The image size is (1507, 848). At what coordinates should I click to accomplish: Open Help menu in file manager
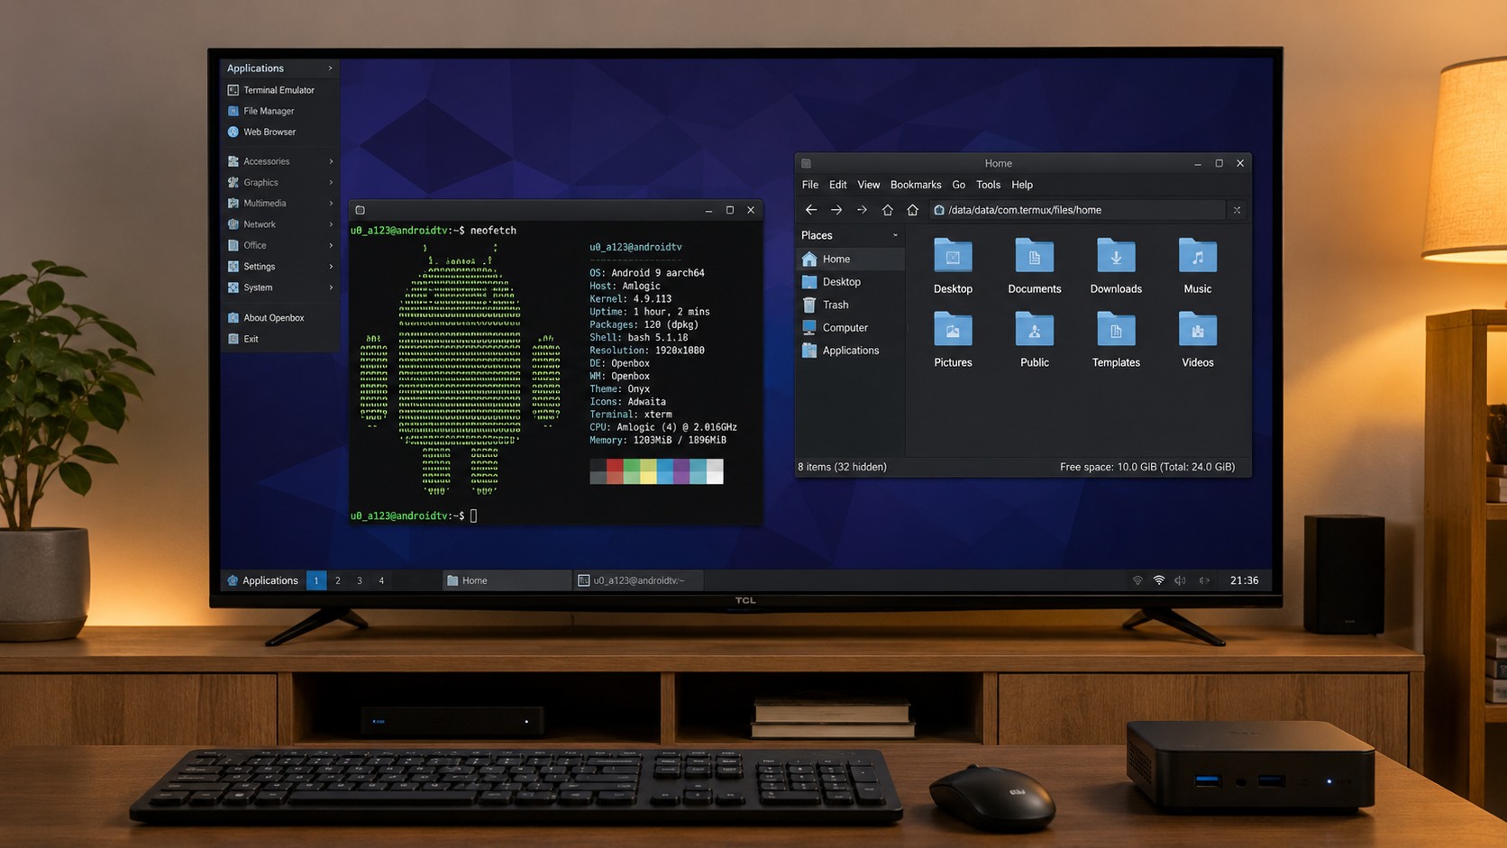(x=1022, y=185)
